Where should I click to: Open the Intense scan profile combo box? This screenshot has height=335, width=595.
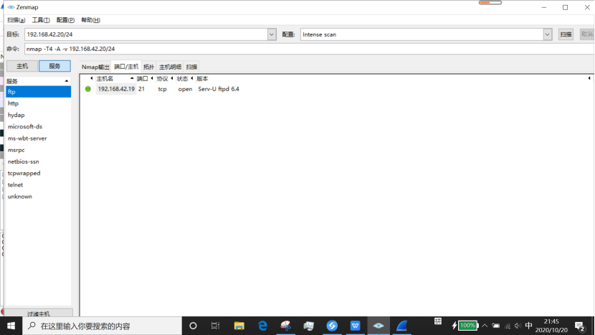click(x=422, y=34)
